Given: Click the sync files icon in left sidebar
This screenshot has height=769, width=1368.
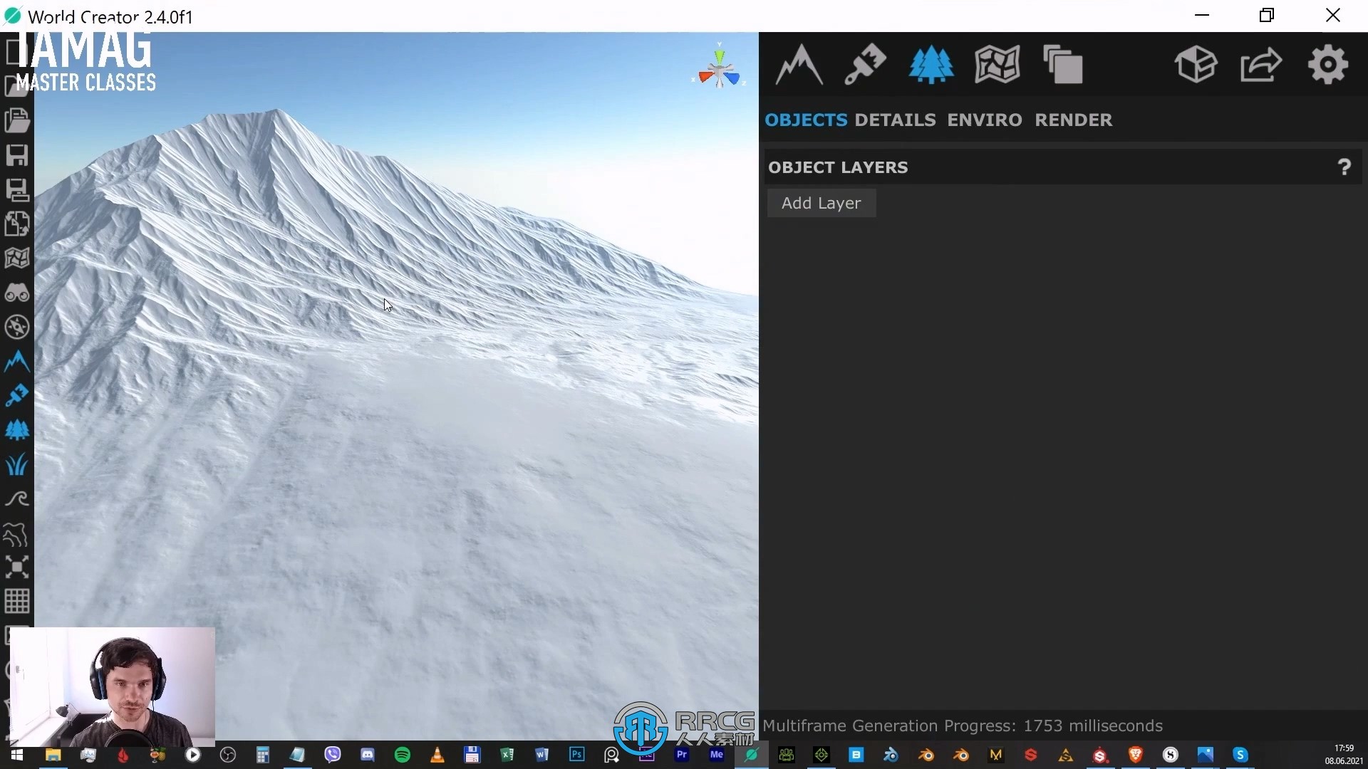Looking at the screenshot, I should tap(17, 224).
